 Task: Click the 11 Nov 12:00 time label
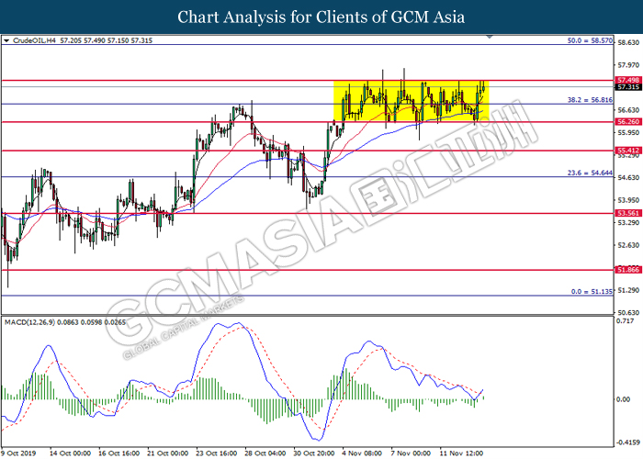click(461, 453)
